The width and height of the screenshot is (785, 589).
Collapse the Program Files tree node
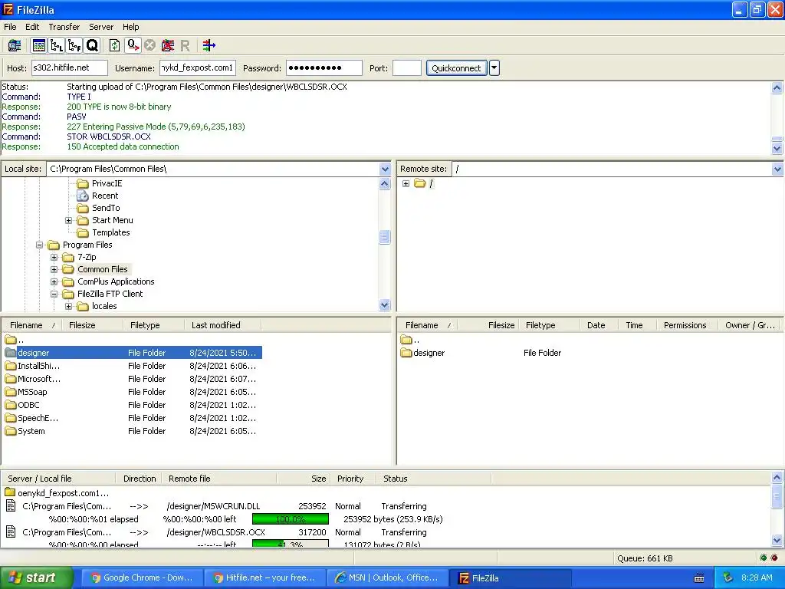pos(39,245)
